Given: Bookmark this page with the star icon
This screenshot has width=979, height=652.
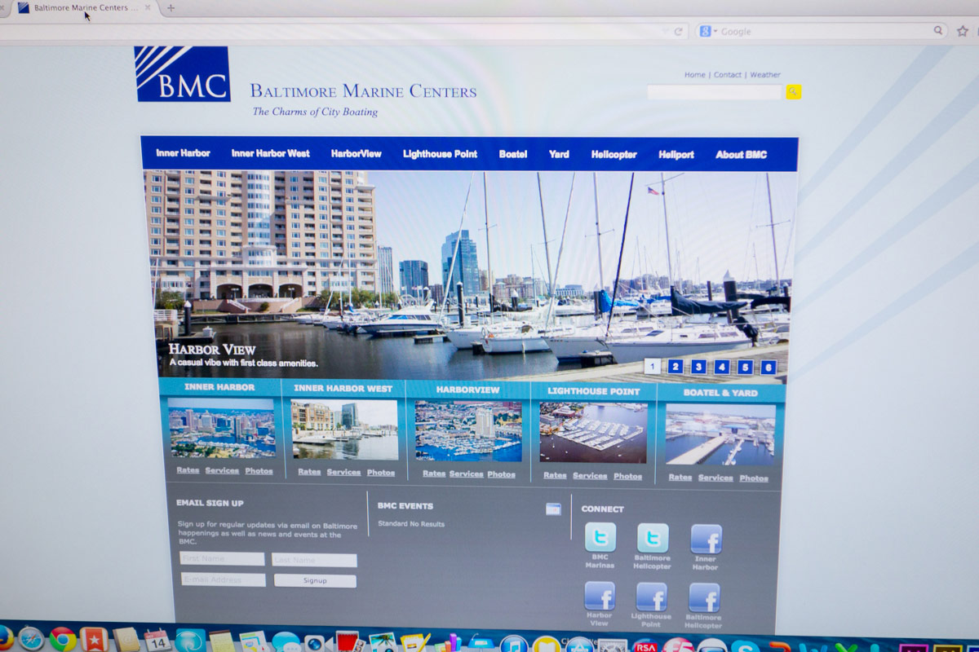Looking at the screenshot, I should (963, 31).
